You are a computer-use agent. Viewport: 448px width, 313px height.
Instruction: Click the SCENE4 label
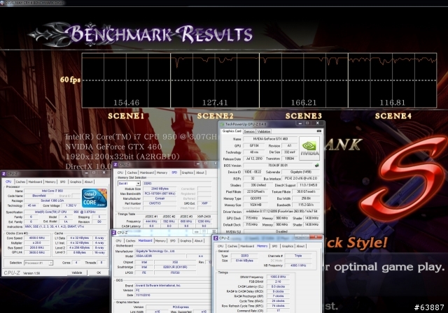tap(393, 116)
